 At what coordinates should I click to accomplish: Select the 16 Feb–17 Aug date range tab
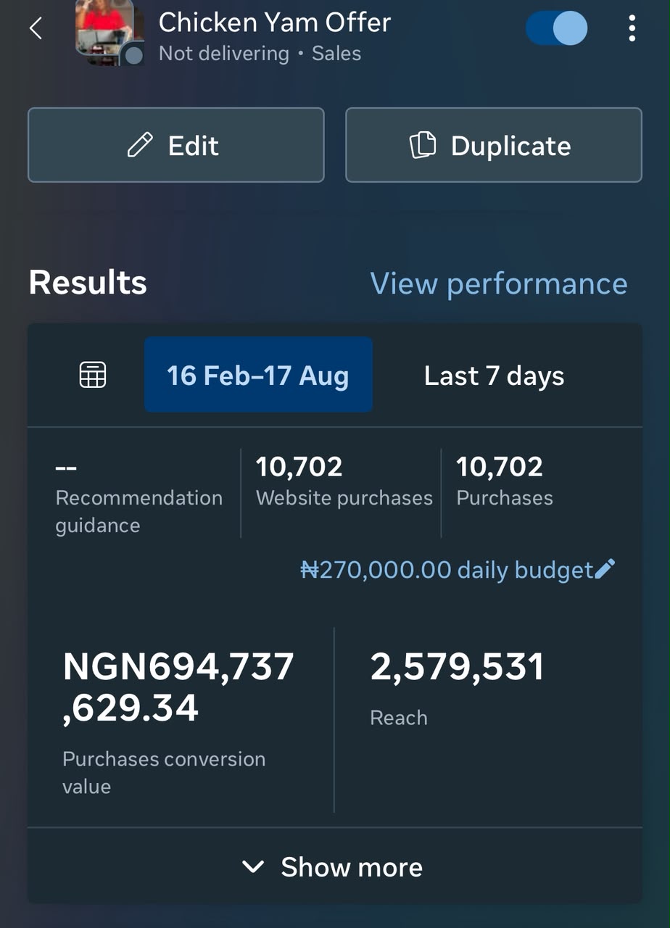click(258, 375)
